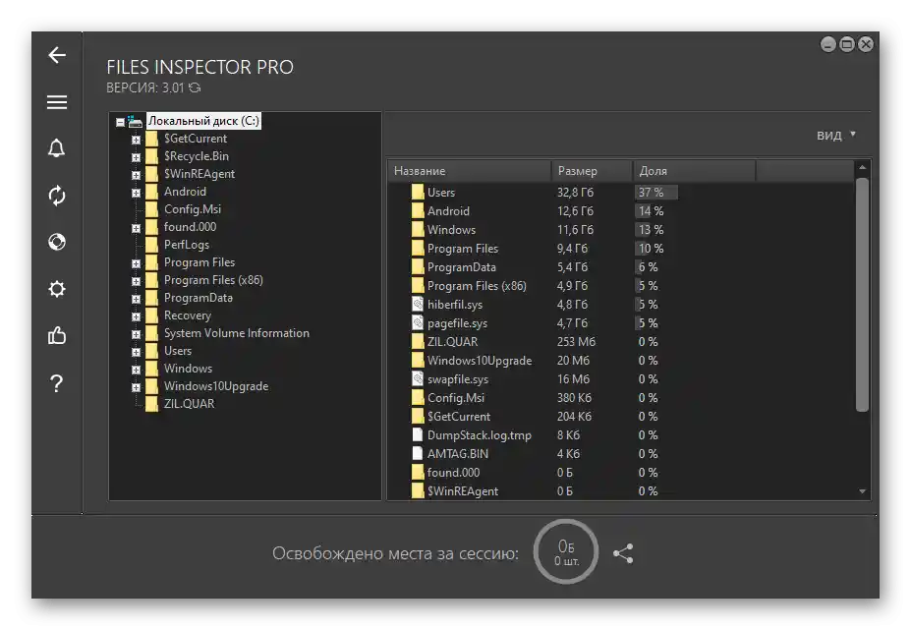Expand the Users tree node

point(136,352)
